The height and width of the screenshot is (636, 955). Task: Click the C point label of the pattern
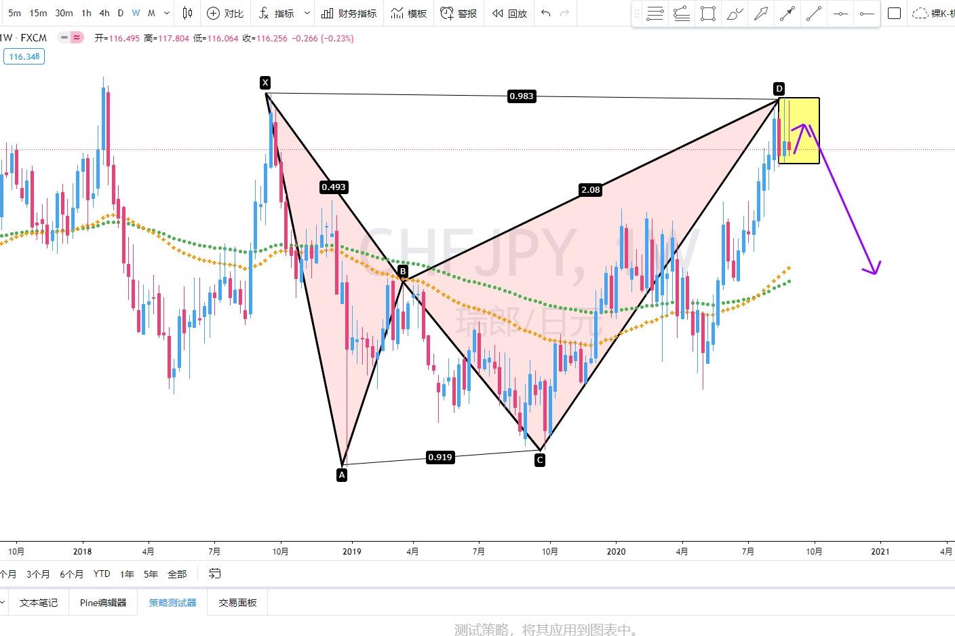540,460
